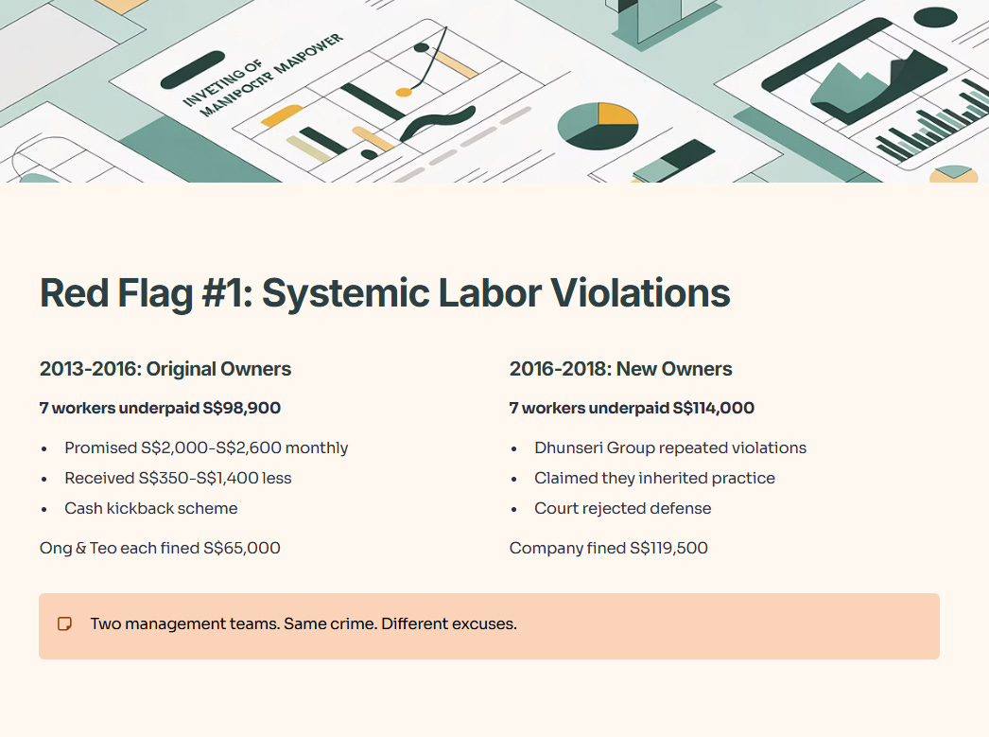Image resolution: width=989 pixels, height=737 pixels.
Task: Select 'Company fined S$119,500' line
Action: point(609,549)
